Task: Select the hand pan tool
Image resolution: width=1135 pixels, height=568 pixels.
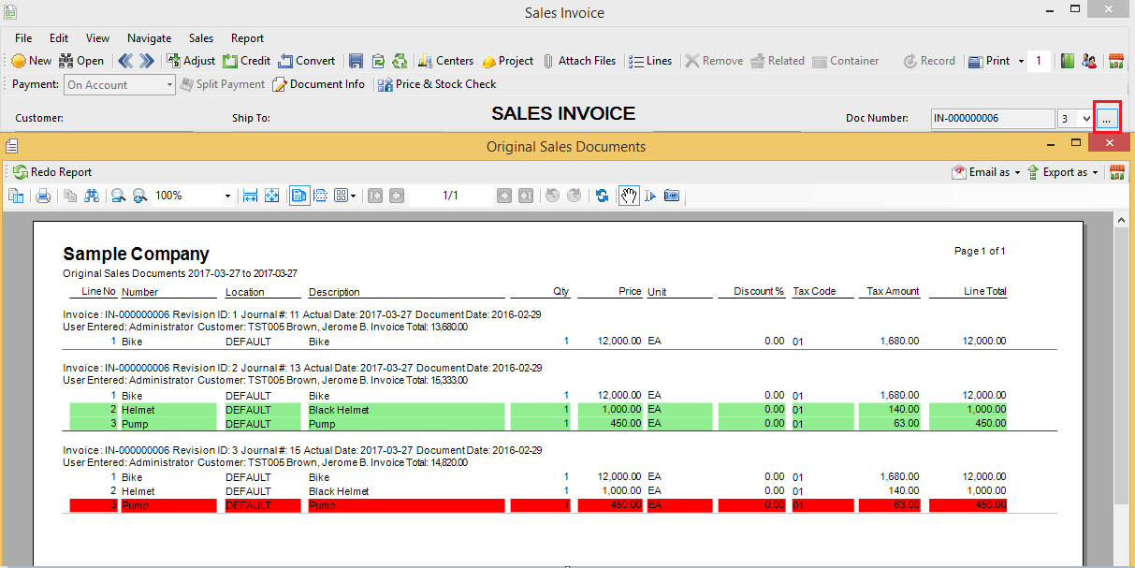Action: click(x=629, y=196)
